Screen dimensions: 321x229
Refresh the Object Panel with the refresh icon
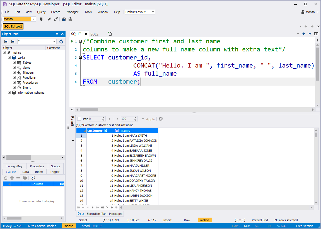click(61, 41)
